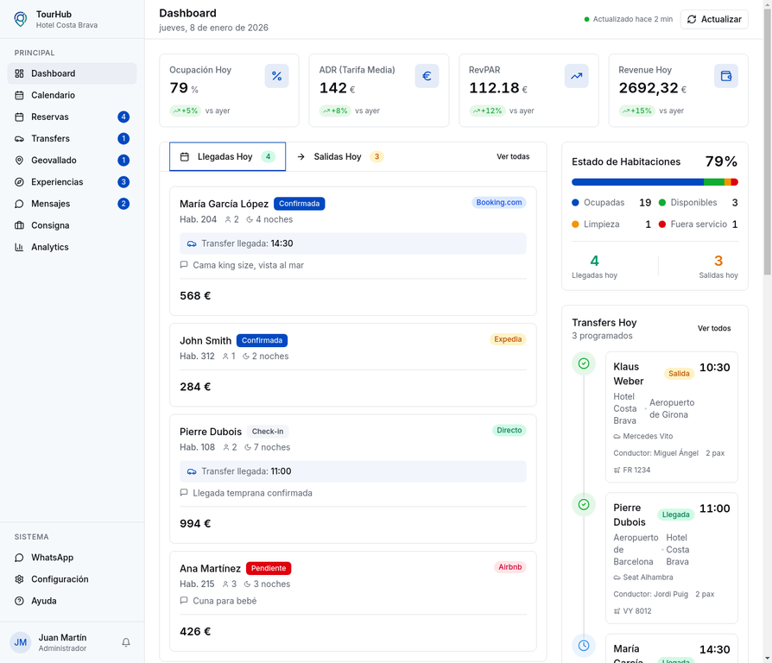The height and width of the screenshot is (663, 772).
Task: Open Configuración in the sidebar
Action: (60, 578)
